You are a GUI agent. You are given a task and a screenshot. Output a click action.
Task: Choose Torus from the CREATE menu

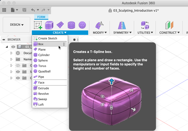tap(50, 66)
